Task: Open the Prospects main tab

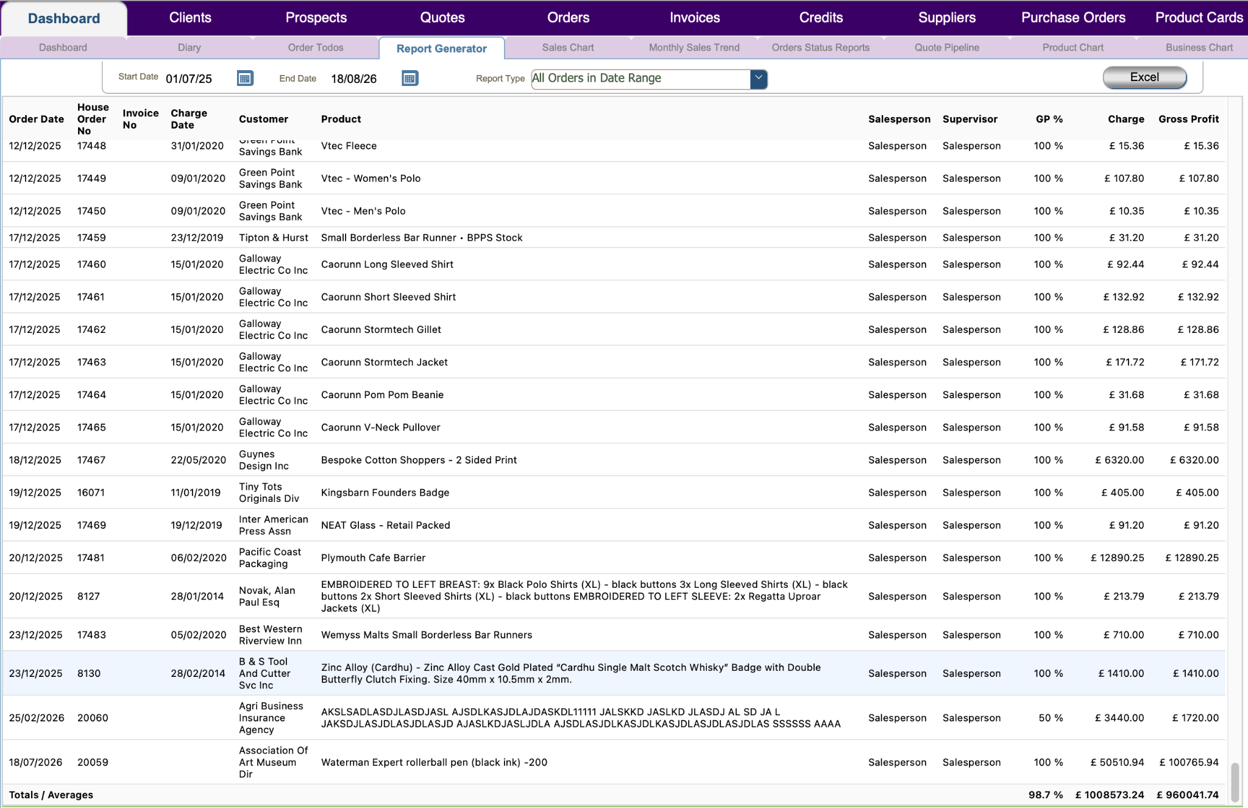Action: coord(316,18)
